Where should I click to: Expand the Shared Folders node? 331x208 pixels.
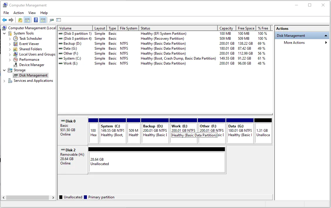click(10, 49)
